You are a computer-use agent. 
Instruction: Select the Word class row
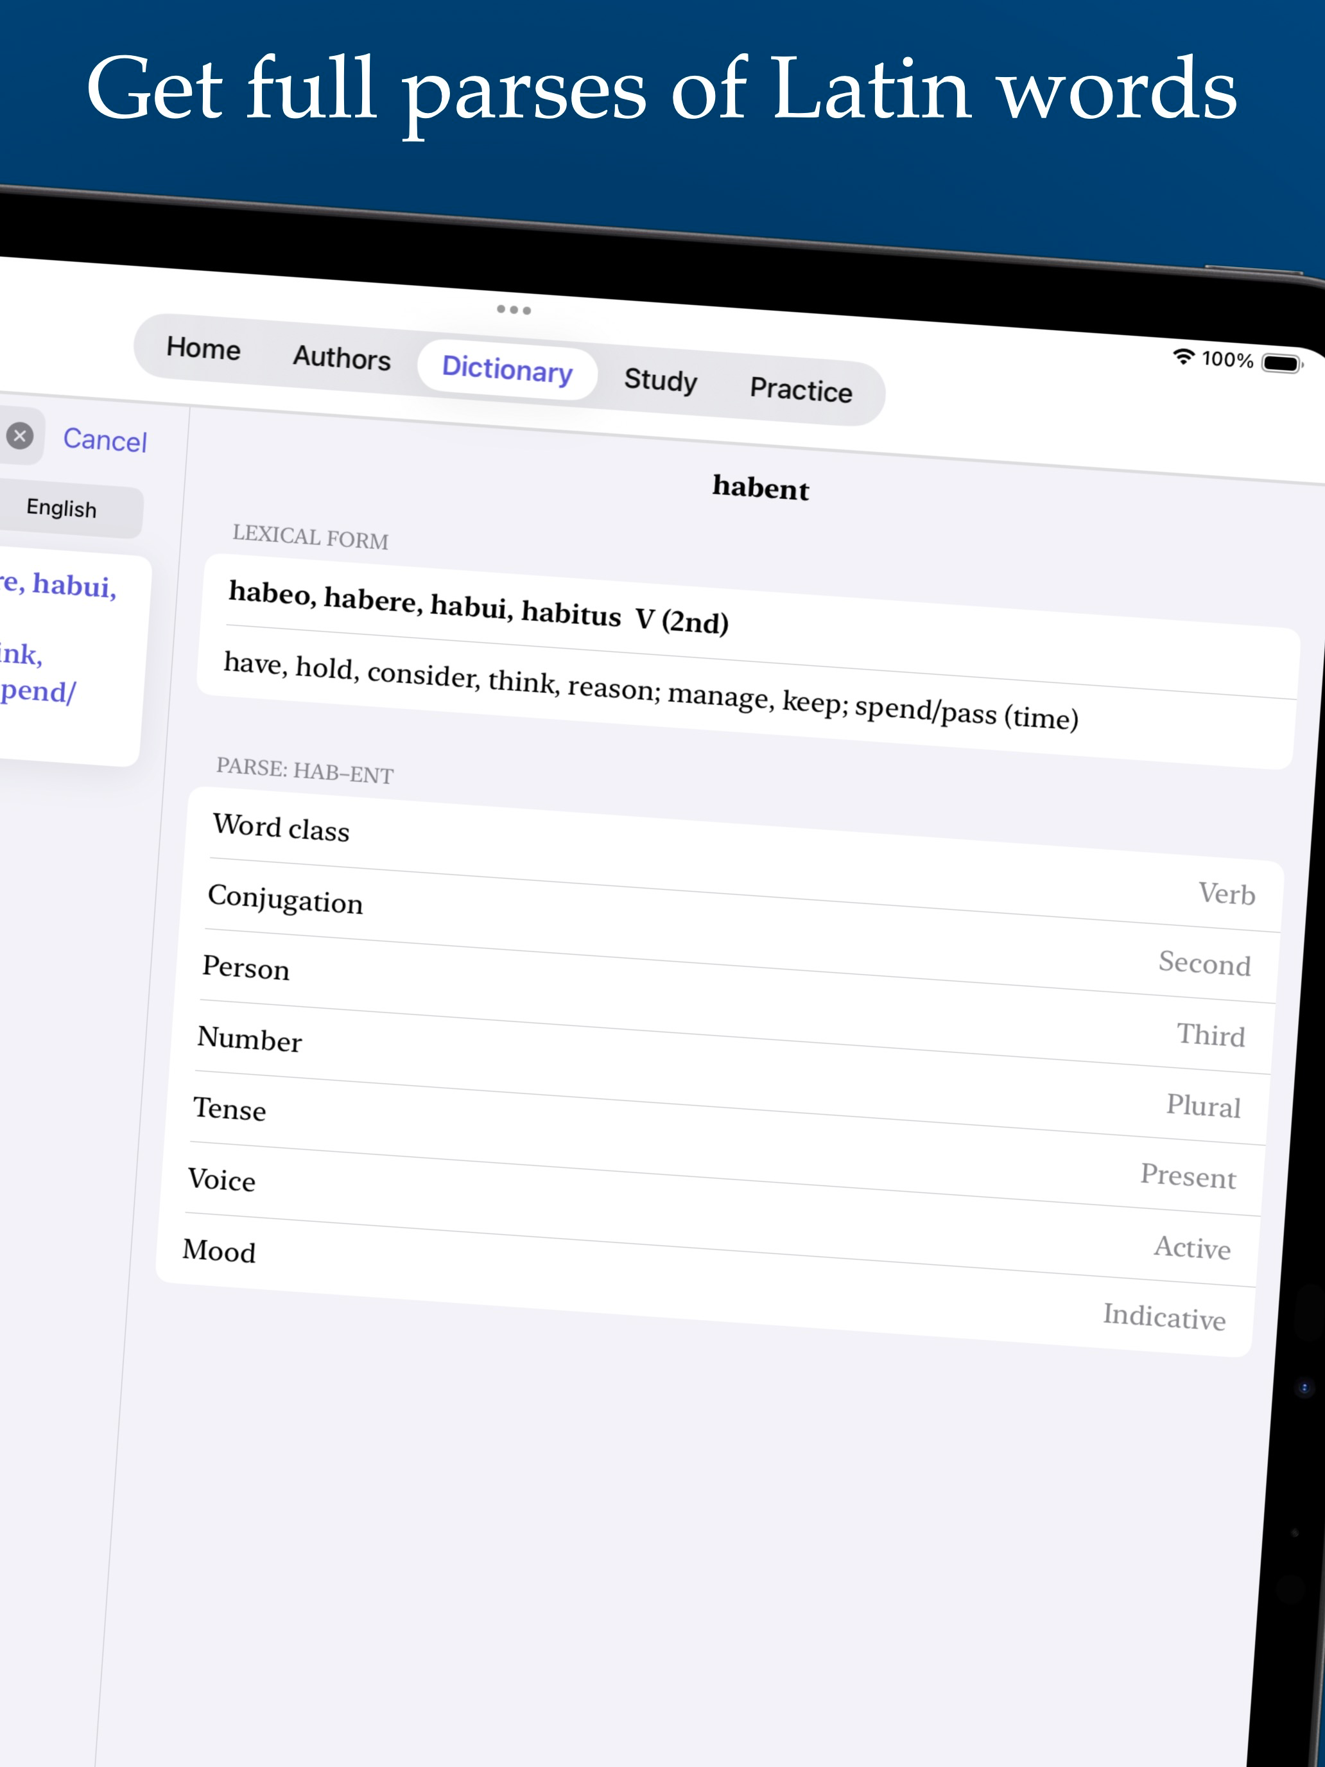point(735,860)
